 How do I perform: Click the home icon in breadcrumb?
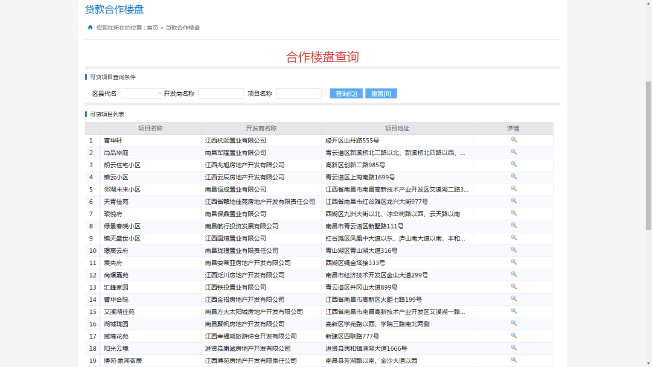[91, 27]
